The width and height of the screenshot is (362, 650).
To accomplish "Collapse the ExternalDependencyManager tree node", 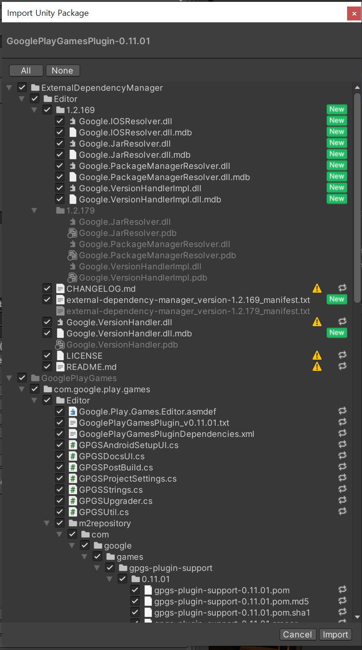I will (x=9, y=88).
